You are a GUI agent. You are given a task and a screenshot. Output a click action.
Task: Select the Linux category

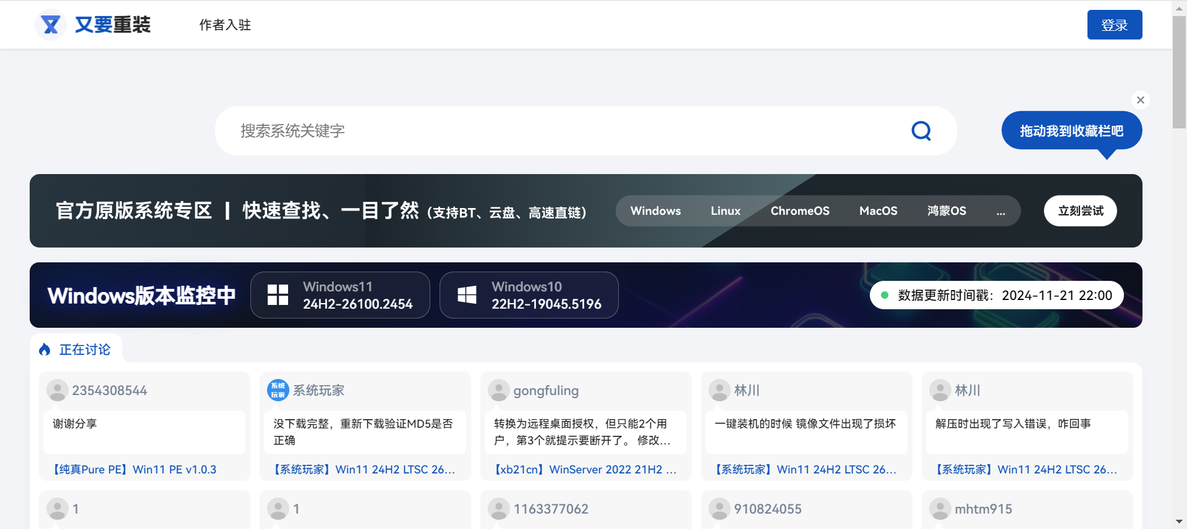coord(725,211)
